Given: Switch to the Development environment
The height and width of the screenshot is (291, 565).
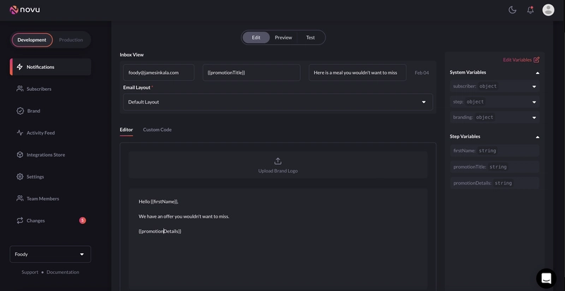Looking at the screenshot, I should [x=32, y=40].
